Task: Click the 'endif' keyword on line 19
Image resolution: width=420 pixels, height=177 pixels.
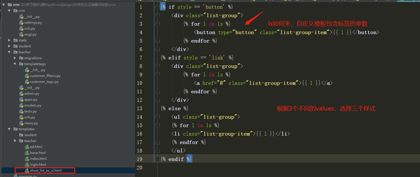Action: [176, 159]
